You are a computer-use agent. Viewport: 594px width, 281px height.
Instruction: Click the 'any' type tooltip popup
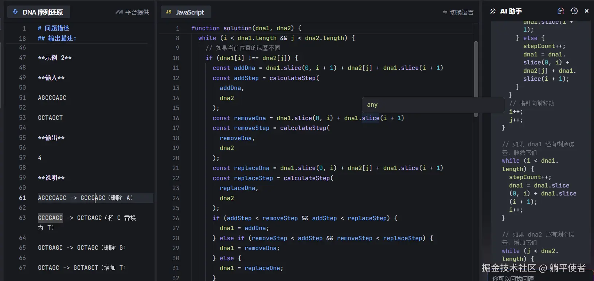click(x=433, y=105)
